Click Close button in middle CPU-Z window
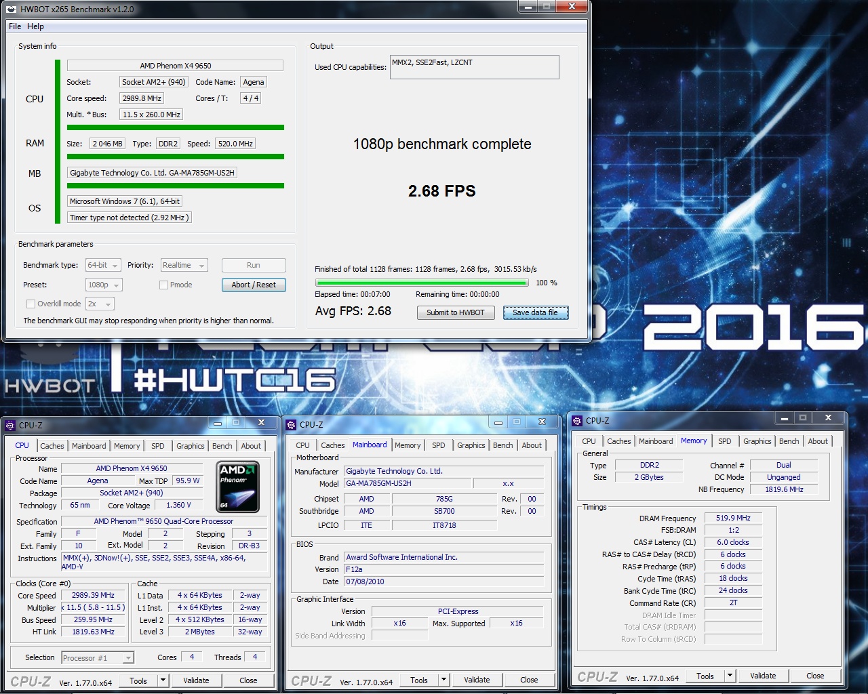 coord(529,680)
